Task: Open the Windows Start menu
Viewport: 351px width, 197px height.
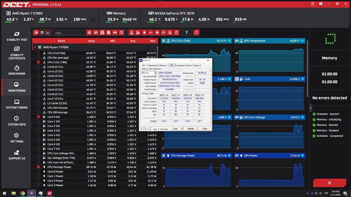Action: pos(4,193)
